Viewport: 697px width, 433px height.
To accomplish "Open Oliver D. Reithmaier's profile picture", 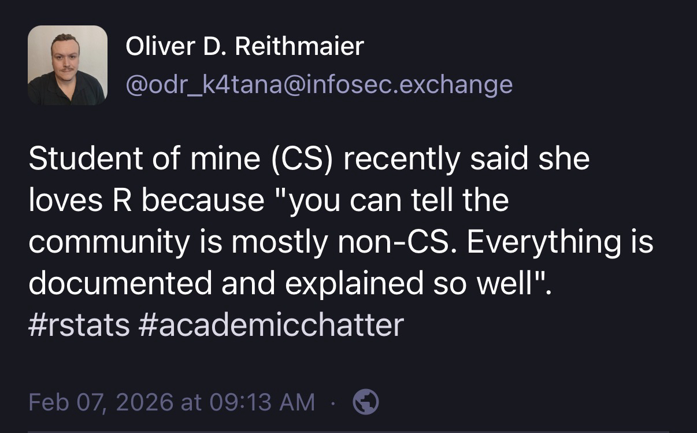I will [x=67, y=65].
